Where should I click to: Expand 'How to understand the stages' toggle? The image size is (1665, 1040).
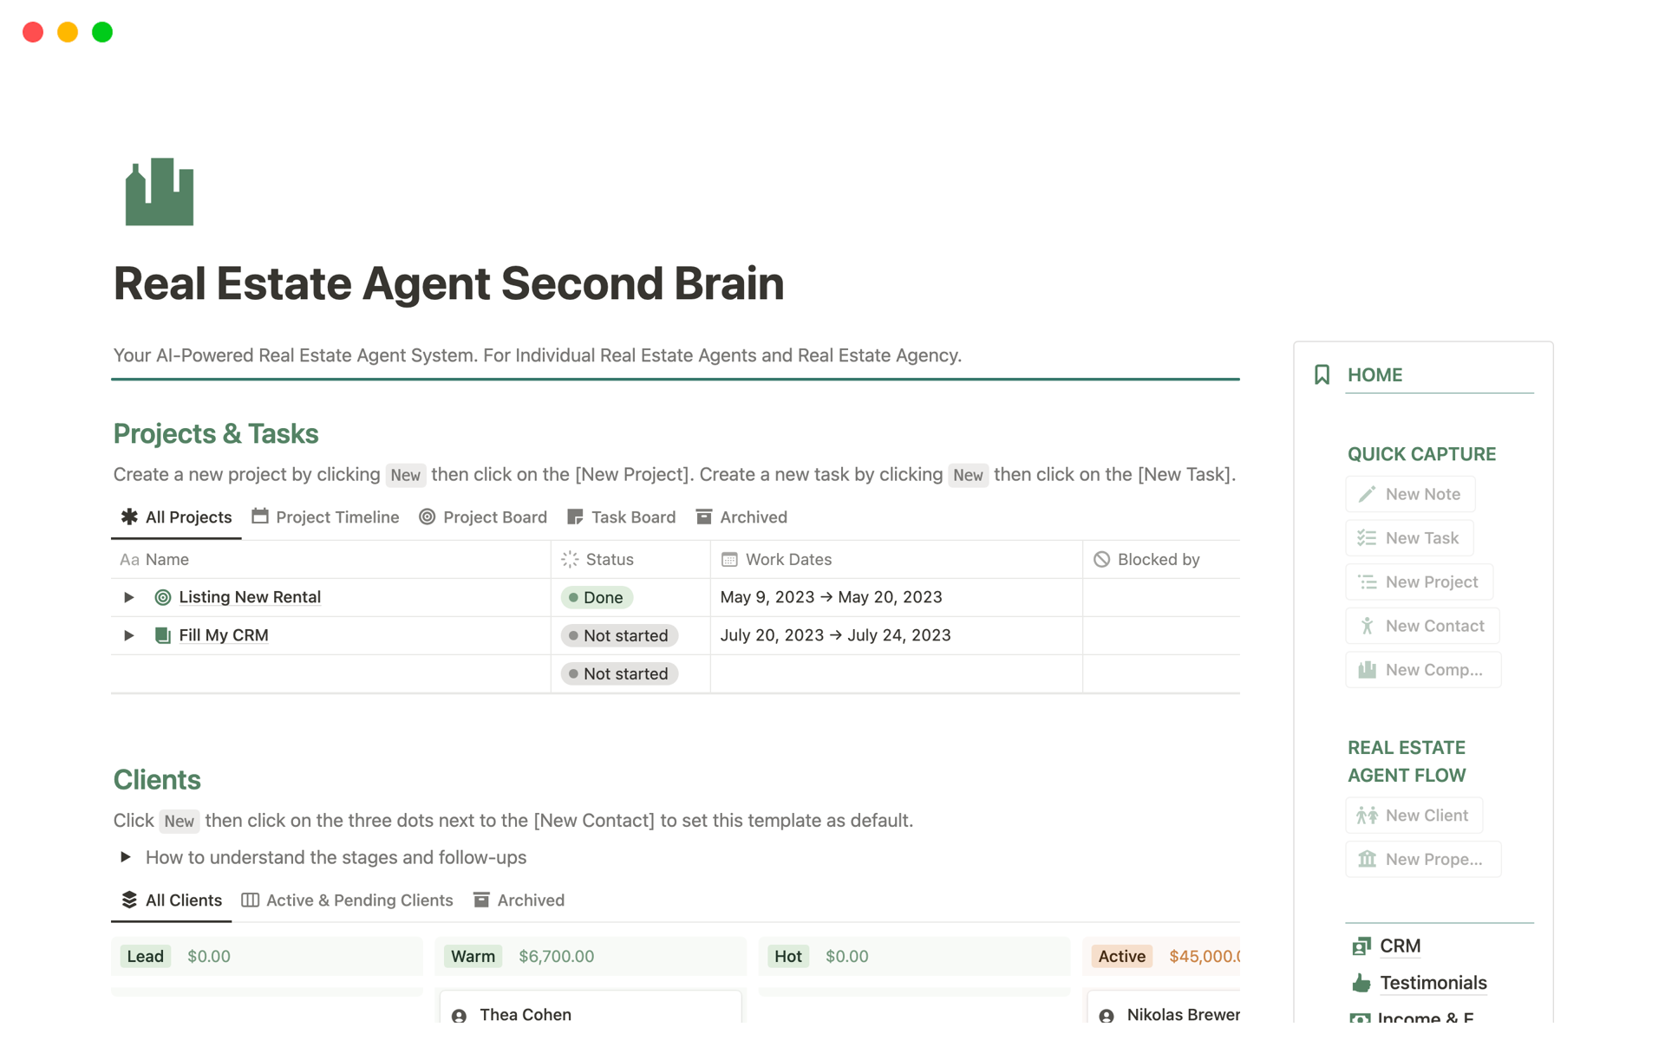(126, 857)
